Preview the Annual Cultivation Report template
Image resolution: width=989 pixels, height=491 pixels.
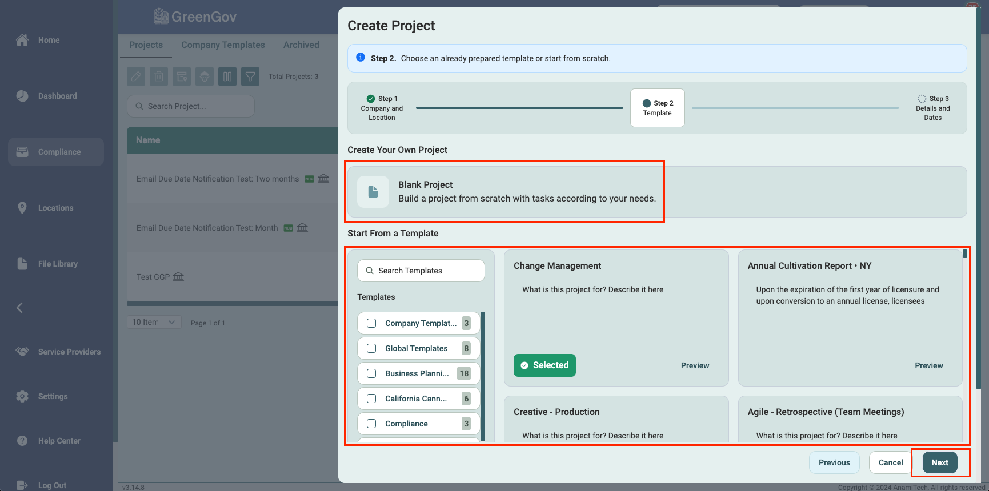point(928,365)
